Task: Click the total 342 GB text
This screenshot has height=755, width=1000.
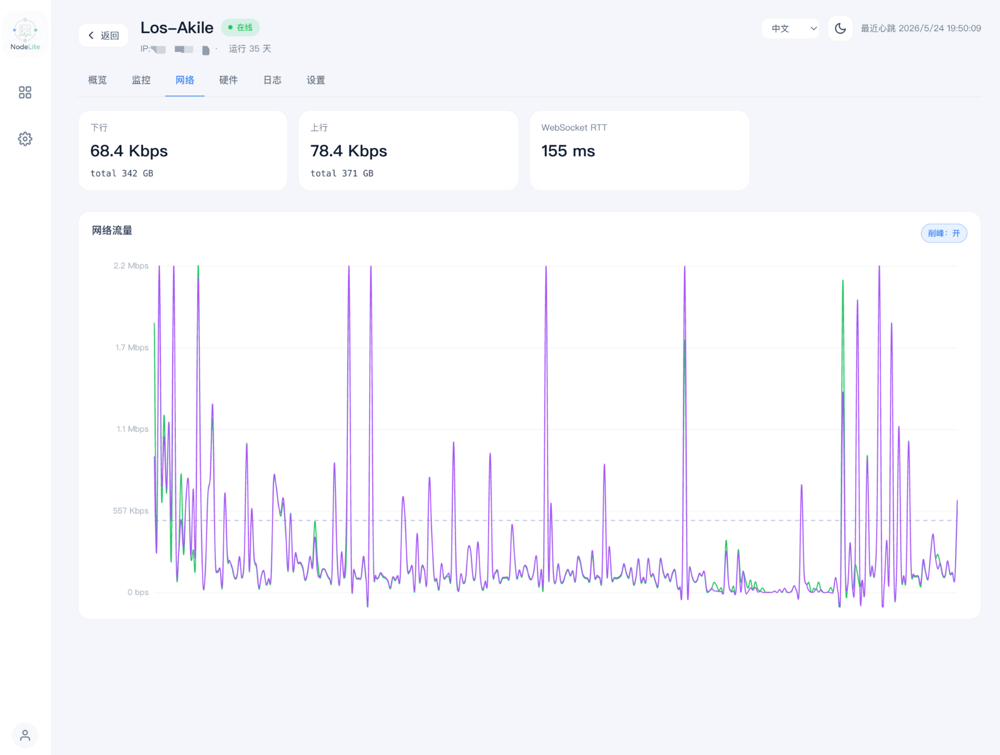Action: (122, 173)
